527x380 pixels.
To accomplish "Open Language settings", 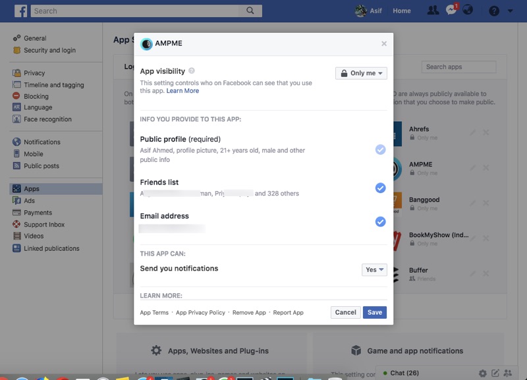I will click(38, 107).
